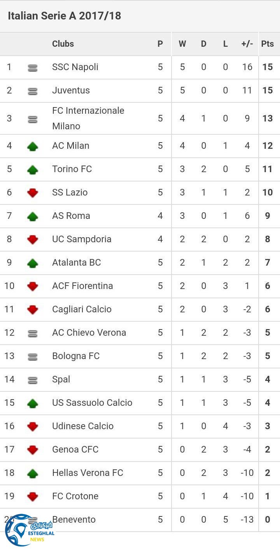The image size is (280, 555).
Task: Click the red down arrow beside FC Crotone
Action: [x=33, y=497]
